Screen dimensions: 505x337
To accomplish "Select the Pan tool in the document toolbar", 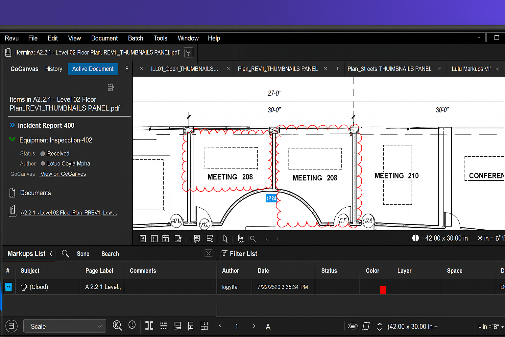I will click(x=240, y=238).
